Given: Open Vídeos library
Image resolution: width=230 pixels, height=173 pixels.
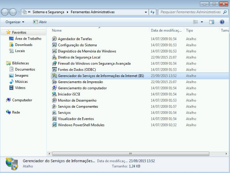Looking at the screenshot, I should pyautogui.click(x=20, y=88).
